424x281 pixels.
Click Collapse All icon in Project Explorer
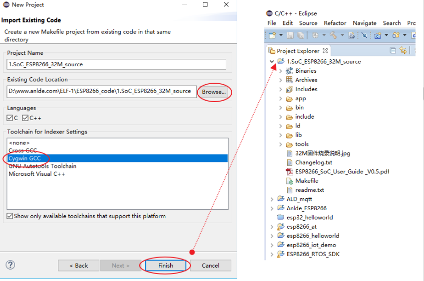[393, 51]
